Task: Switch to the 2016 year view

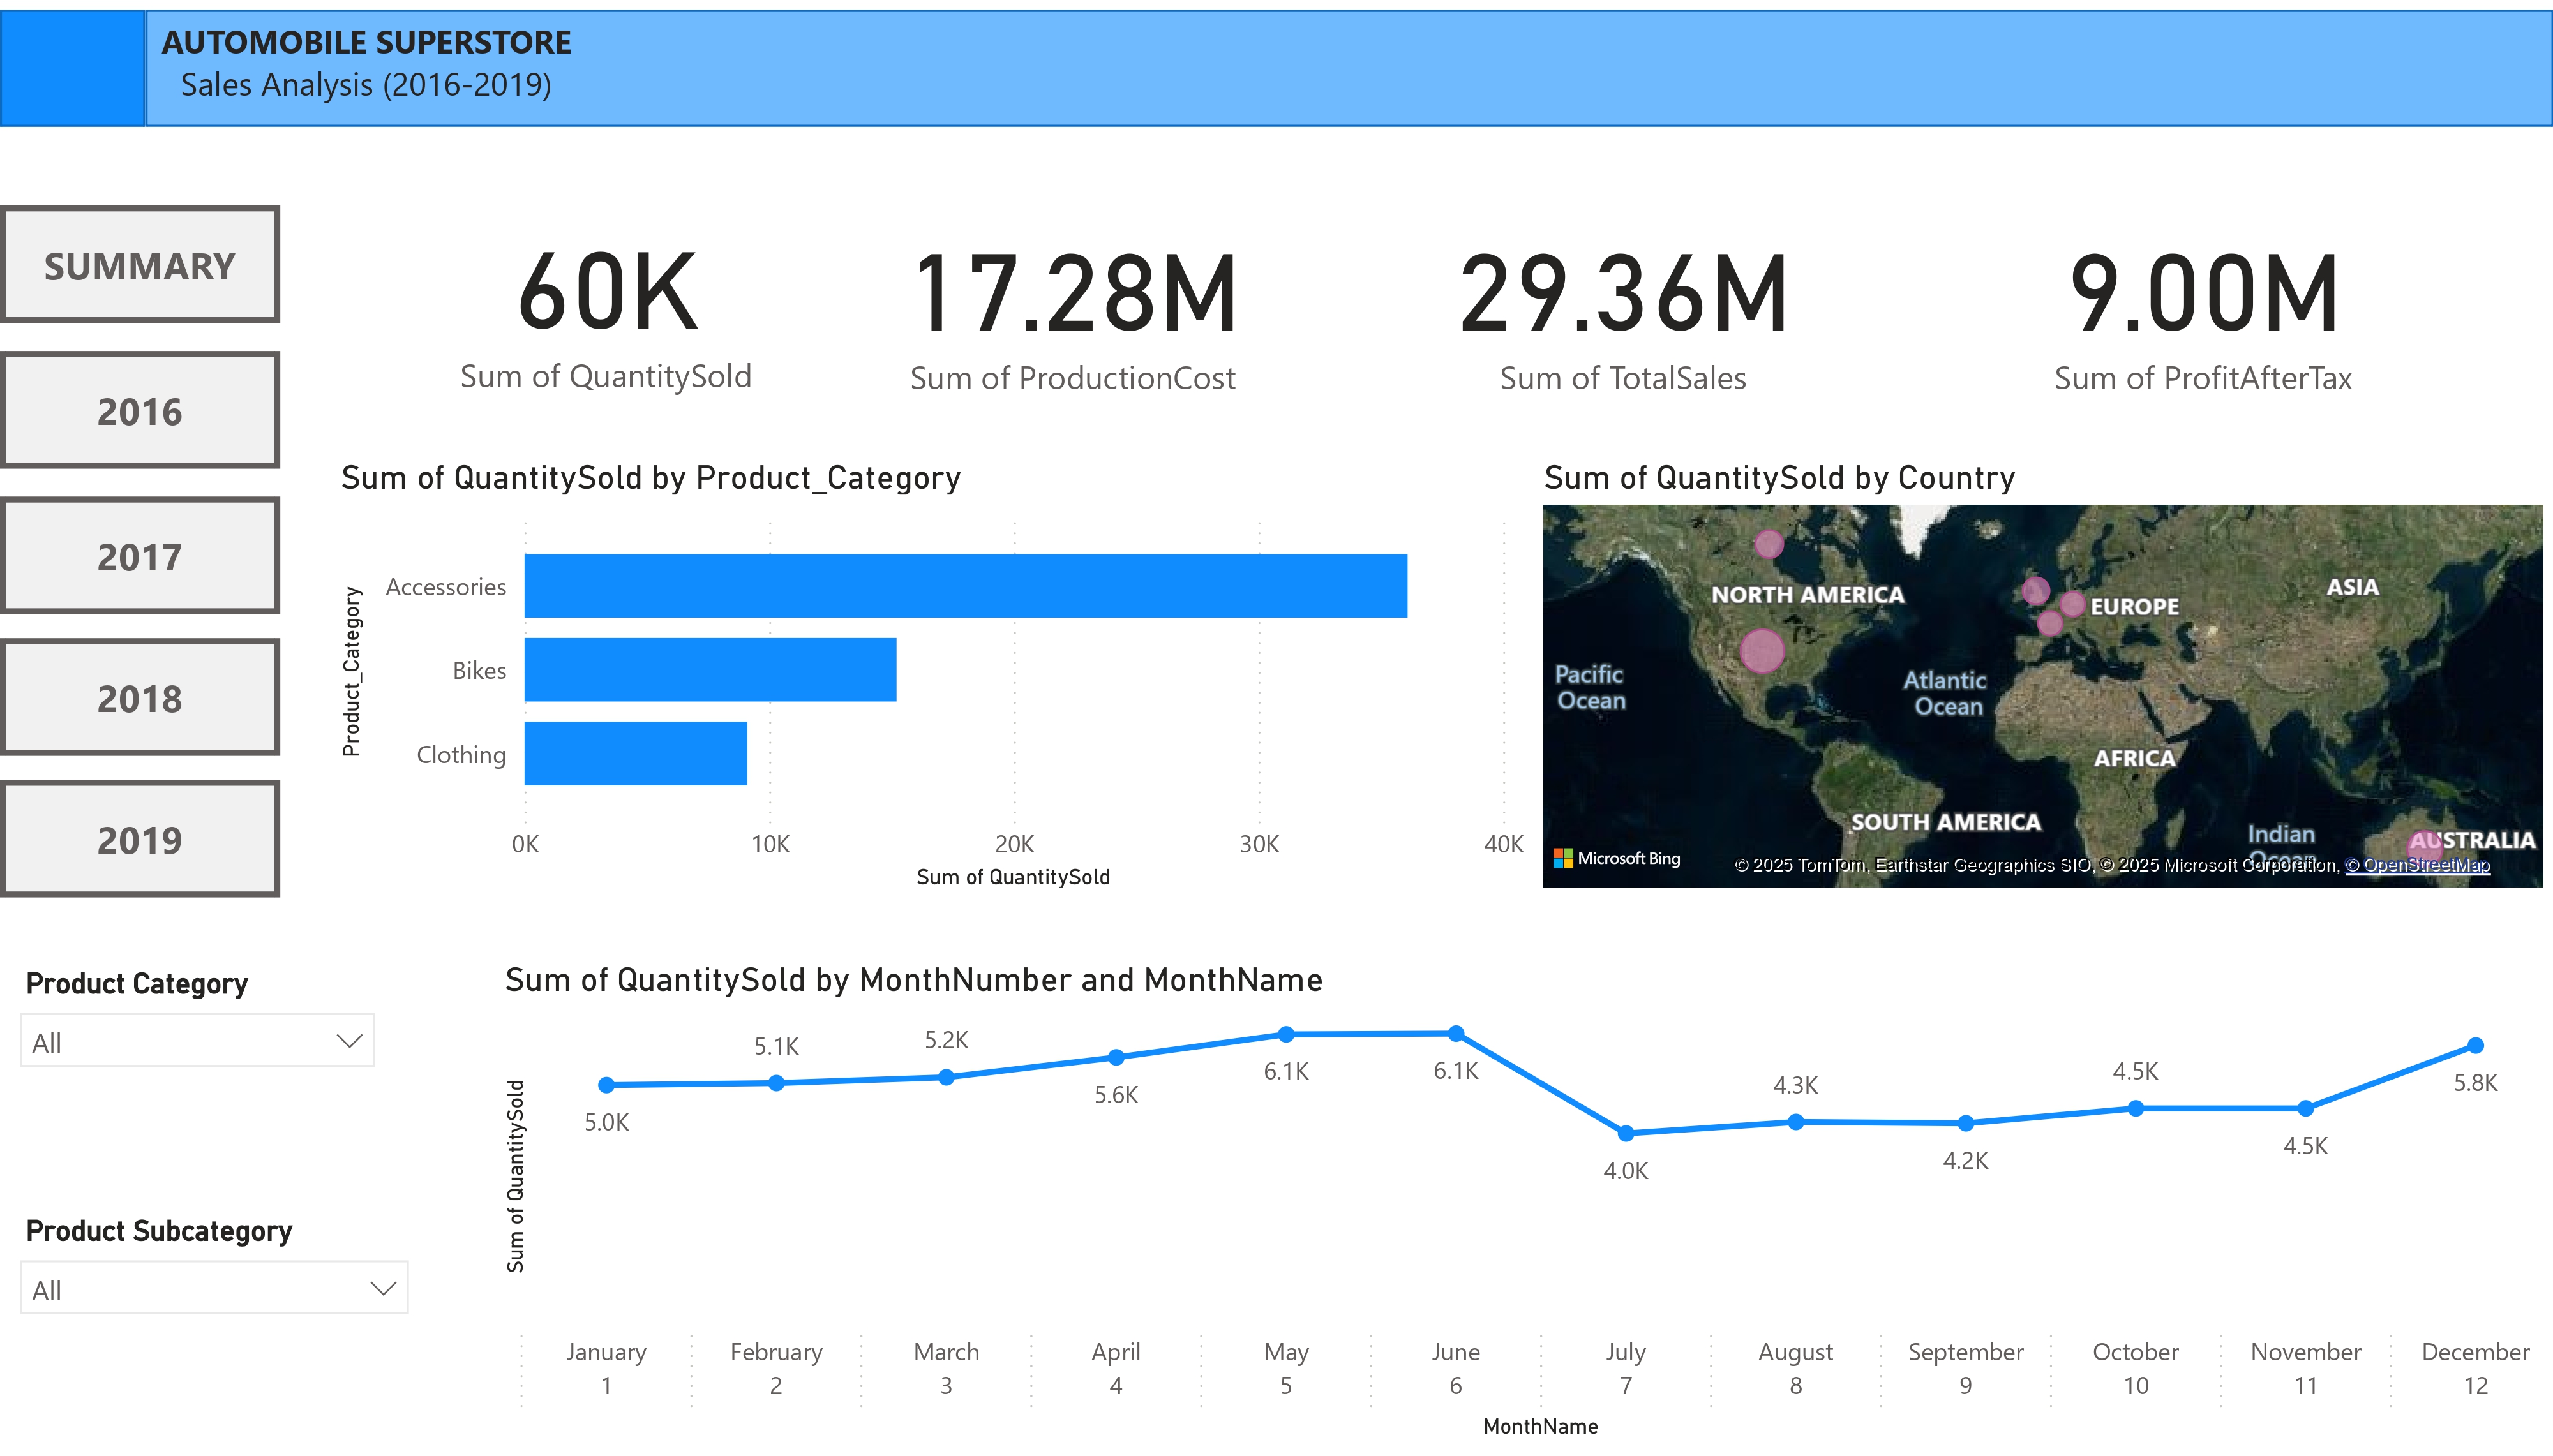Action: [139, 410]
